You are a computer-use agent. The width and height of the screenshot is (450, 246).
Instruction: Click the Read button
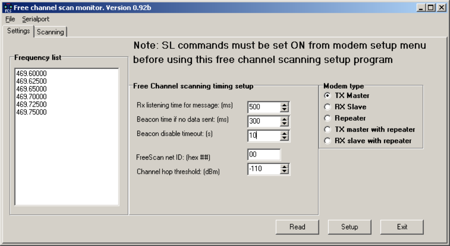(297, 227)
